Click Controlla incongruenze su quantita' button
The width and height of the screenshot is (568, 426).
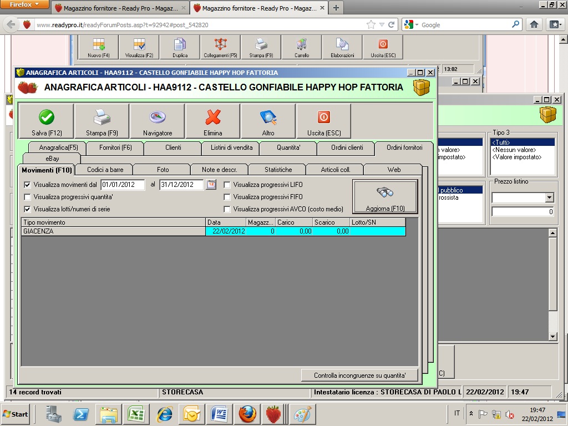click(359, 376)
